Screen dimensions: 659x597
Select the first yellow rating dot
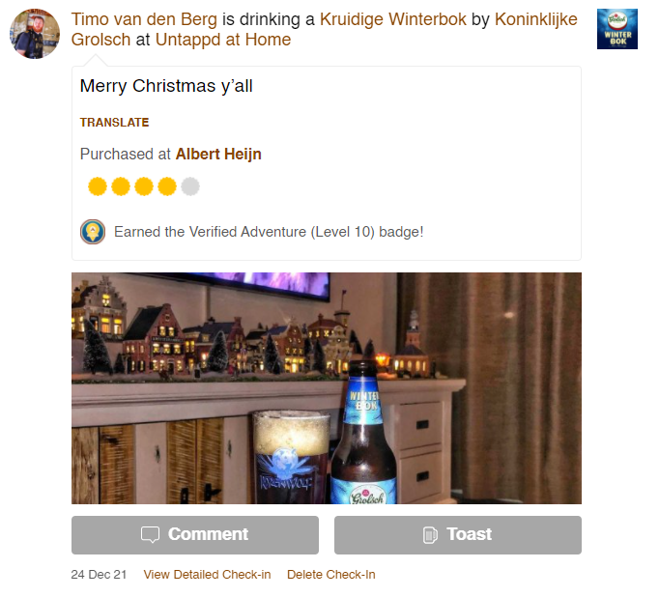coord(98,186)
